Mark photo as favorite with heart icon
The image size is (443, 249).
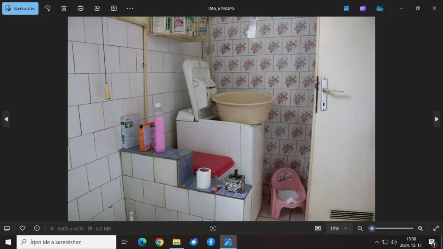[22, 228]
